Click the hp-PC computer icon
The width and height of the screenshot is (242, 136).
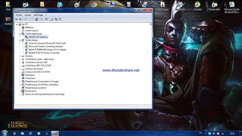(20, 24)
